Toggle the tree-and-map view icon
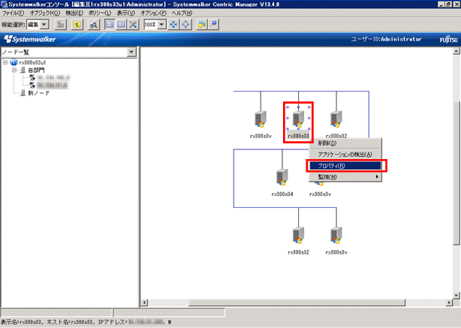461x328 pixels. (110, 25)
